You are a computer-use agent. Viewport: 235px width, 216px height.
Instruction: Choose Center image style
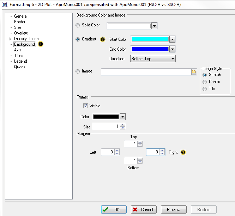(205, 82)
